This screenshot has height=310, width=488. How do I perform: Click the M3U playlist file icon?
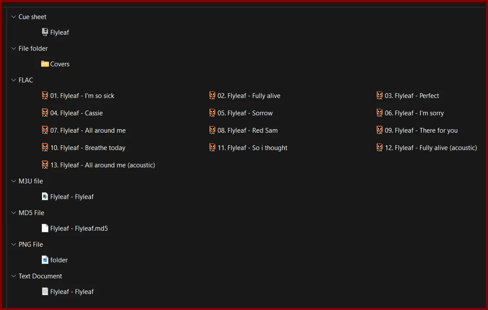(x=45, y=196)
